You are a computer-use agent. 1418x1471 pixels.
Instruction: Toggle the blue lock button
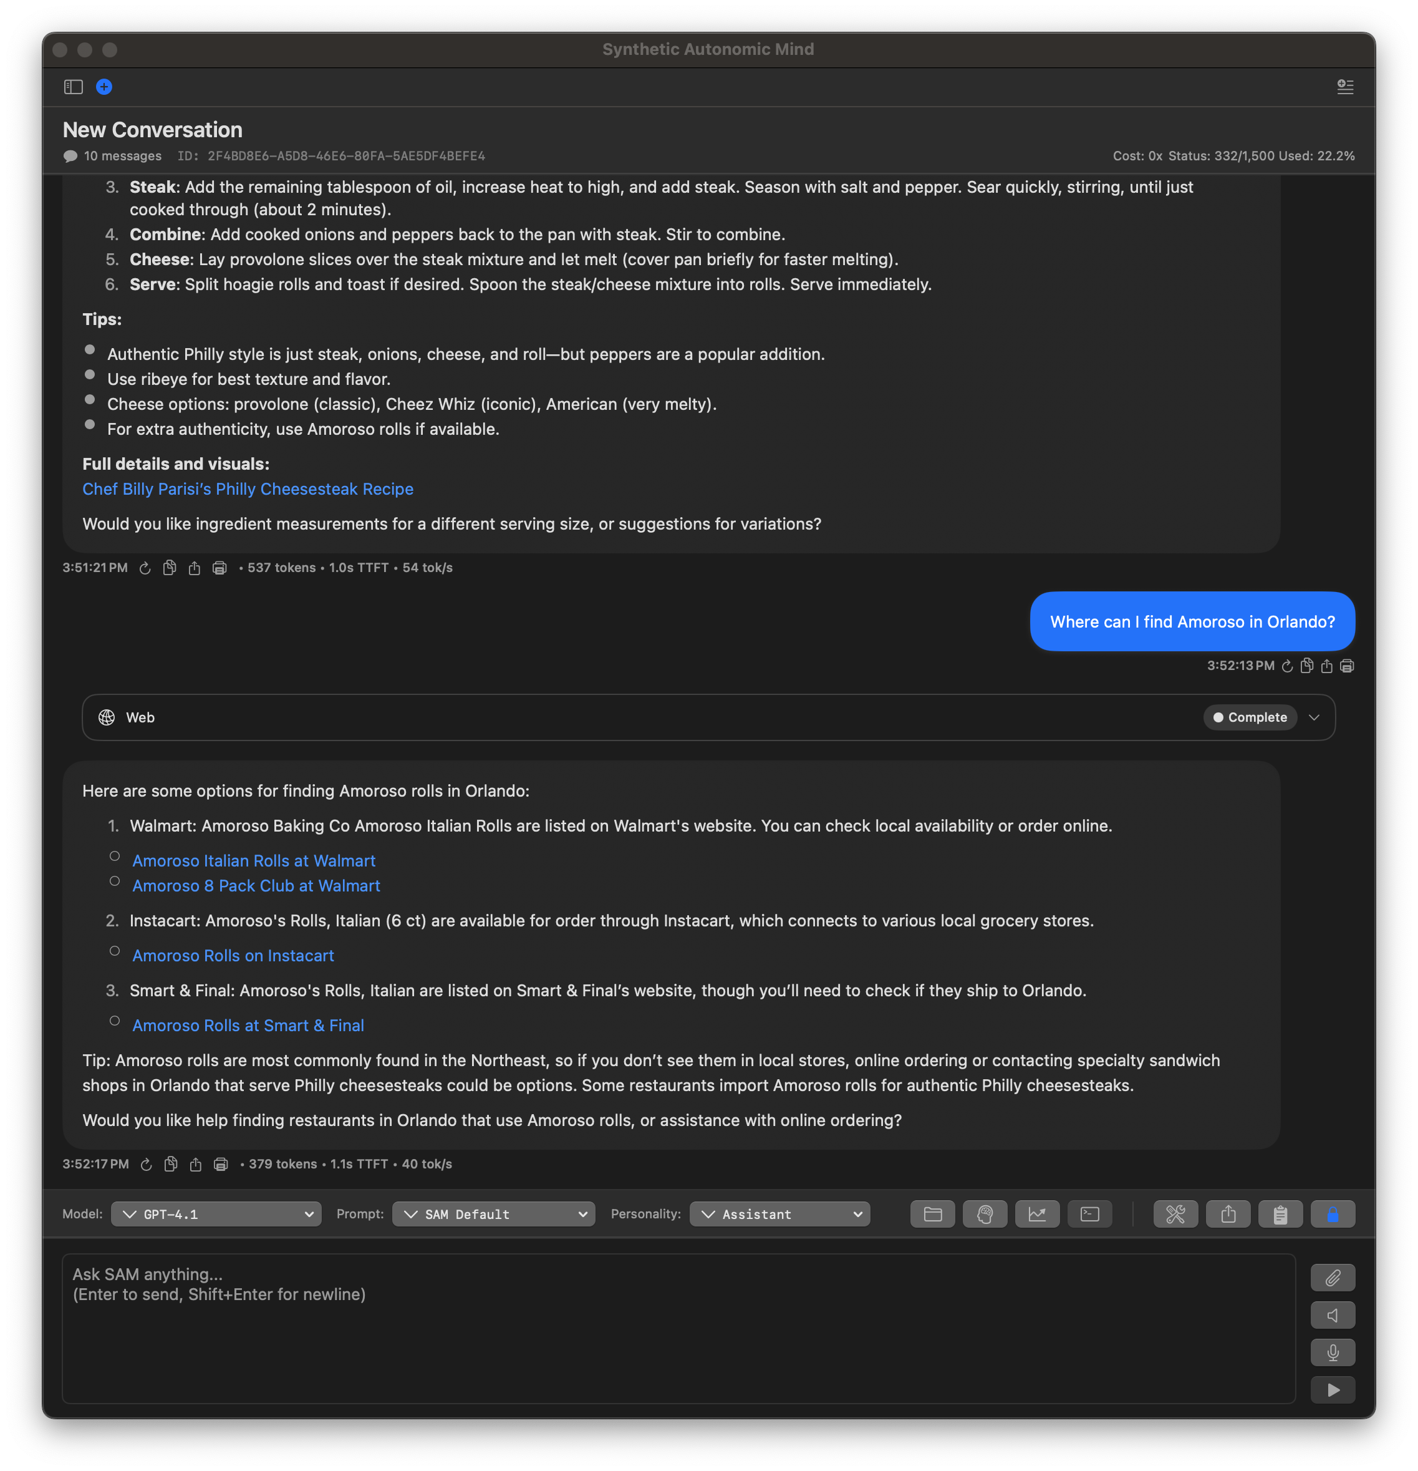click(x=1334, y=1213)
